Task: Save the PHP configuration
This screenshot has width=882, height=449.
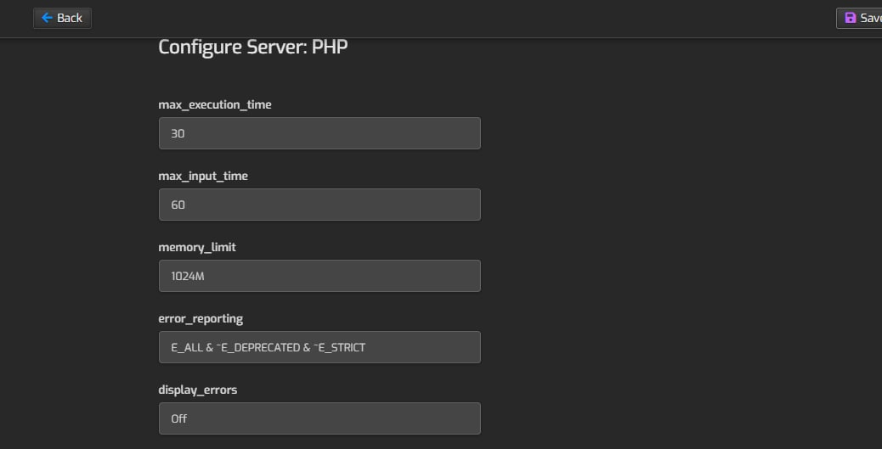Action: (x=860, y=18)
